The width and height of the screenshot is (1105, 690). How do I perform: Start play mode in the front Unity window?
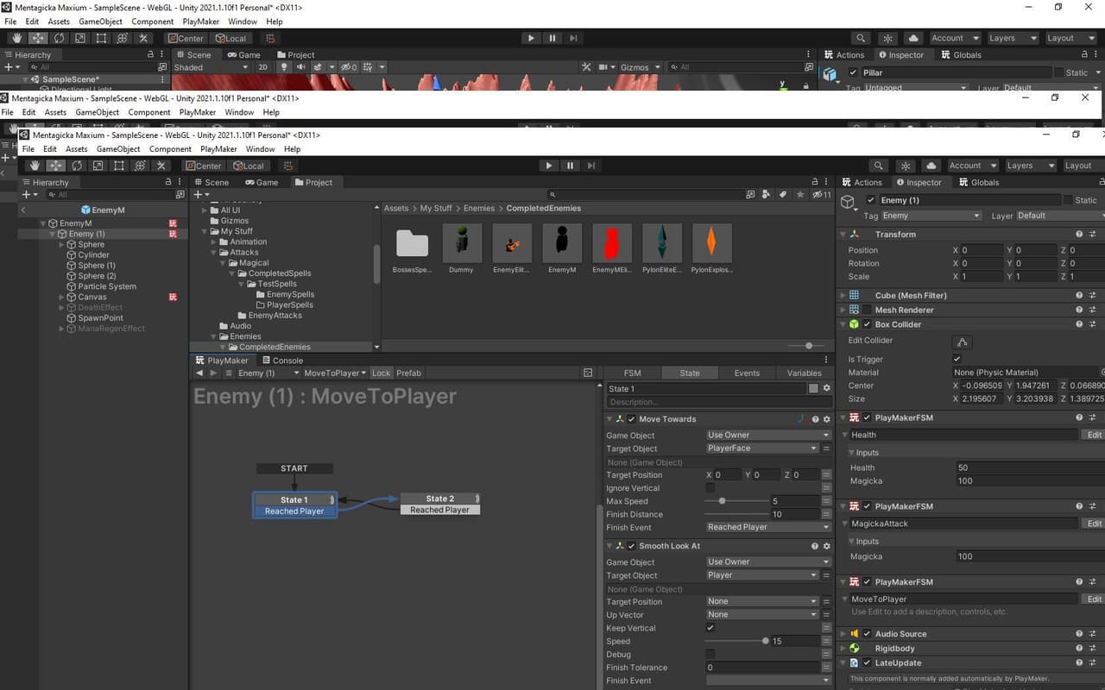549,166
